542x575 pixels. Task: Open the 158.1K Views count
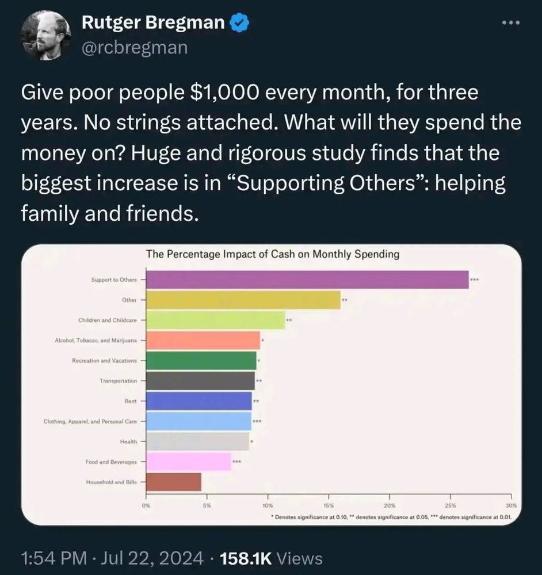[x=271, y=558]
